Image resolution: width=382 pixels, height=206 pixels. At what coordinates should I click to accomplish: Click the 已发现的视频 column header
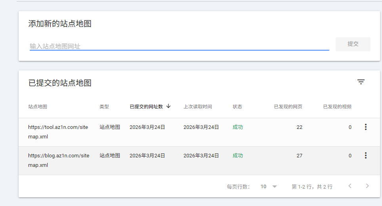tap(337, 107)
